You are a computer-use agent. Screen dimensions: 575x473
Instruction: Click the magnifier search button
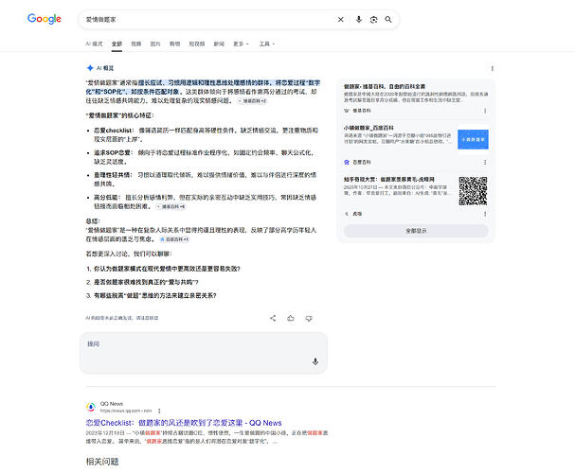(388, 20)
